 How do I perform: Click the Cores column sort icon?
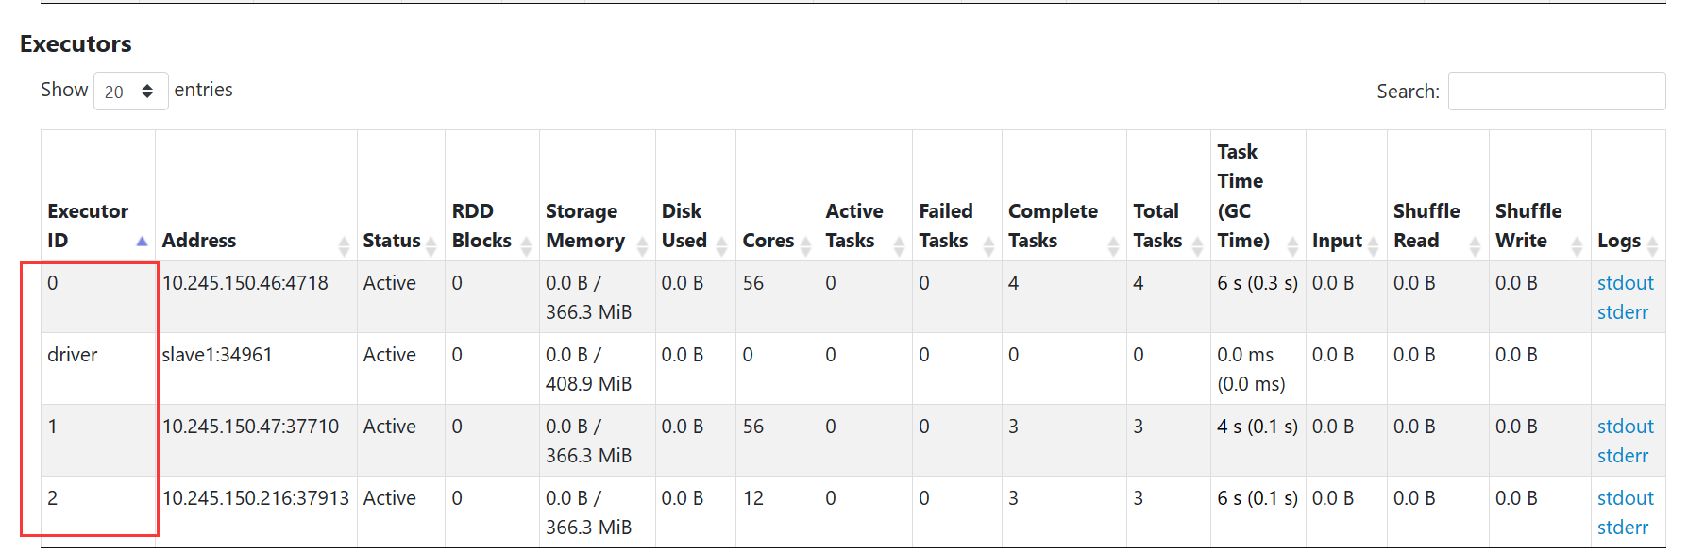coord(805,246)
